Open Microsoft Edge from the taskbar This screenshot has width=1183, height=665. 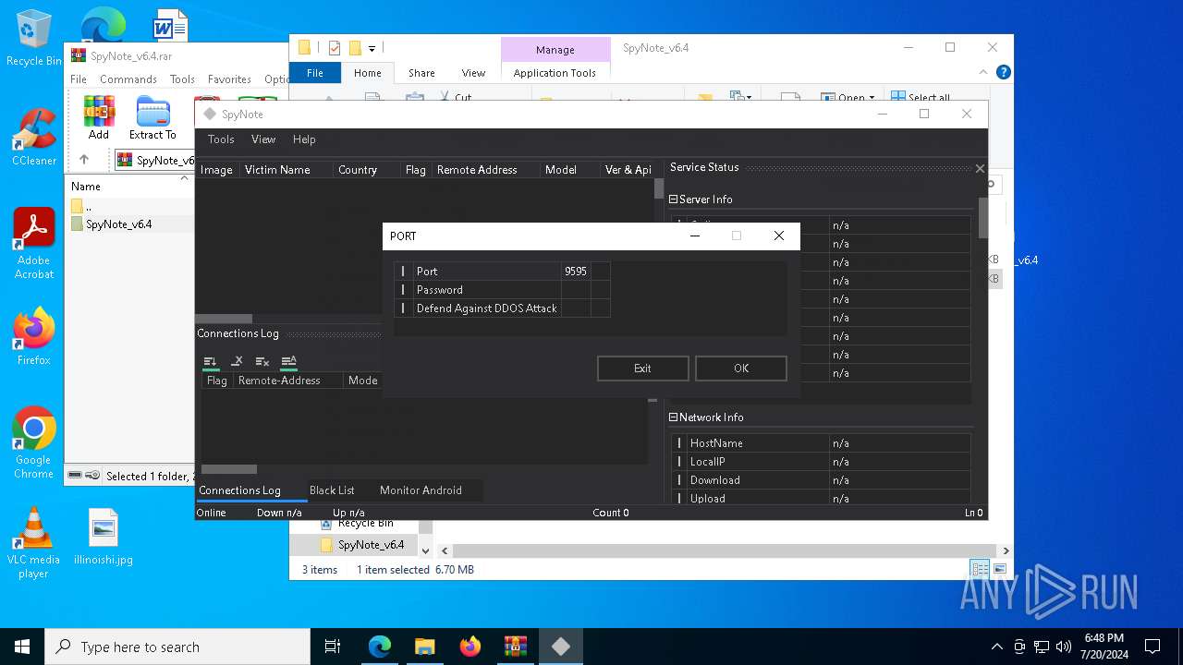click(380, 647)
